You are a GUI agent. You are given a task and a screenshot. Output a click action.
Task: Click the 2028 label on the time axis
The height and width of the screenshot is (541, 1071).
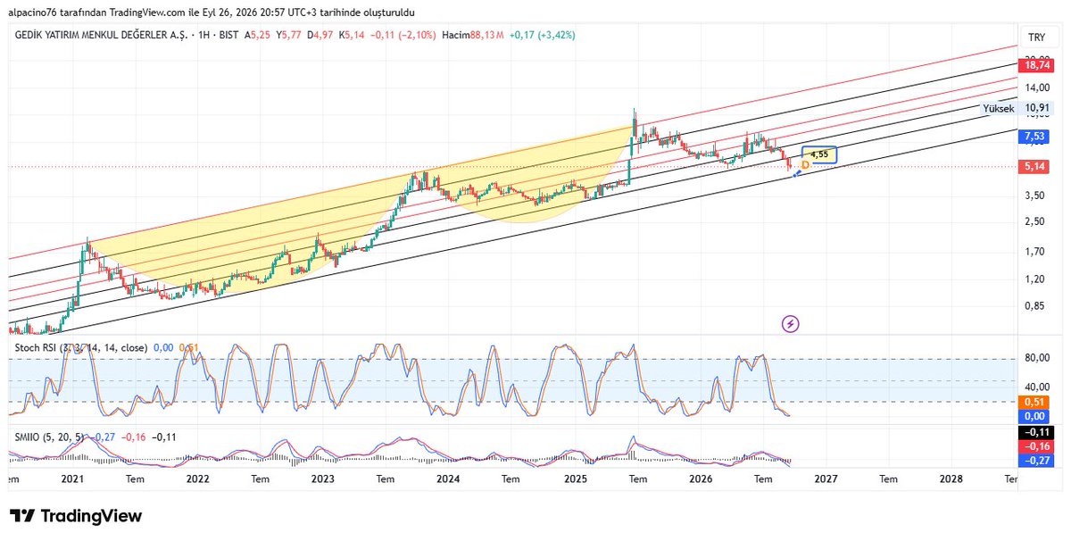[951, 479]
